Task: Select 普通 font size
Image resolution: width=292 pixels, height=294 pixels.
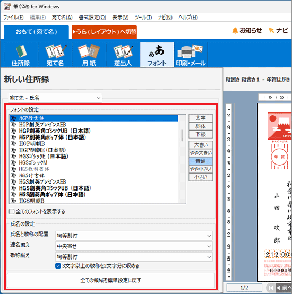Action: pos(201,161)
